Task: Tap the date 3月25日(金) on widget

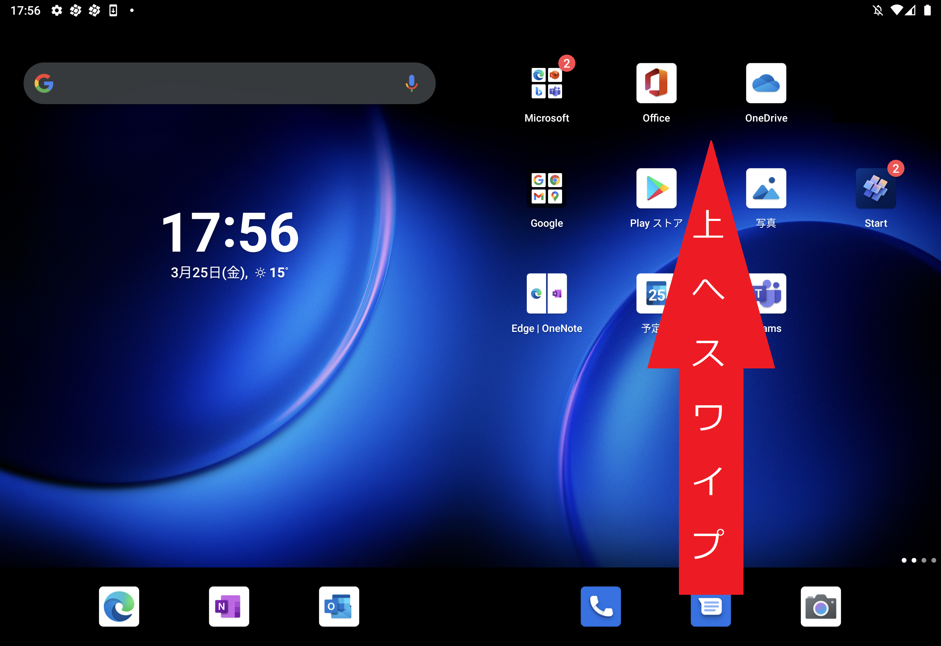Action: click(209, 272)
